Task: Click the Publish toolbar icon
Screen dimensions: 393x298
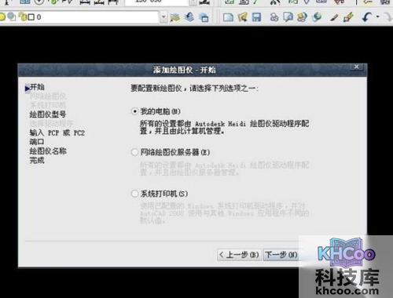Action: click(x=302, y=17)
